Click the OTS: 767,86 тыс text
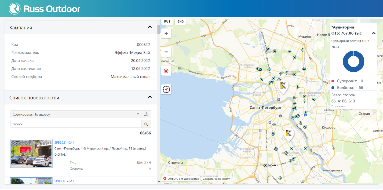Screen dimensions: 383x190 (346, 33)
